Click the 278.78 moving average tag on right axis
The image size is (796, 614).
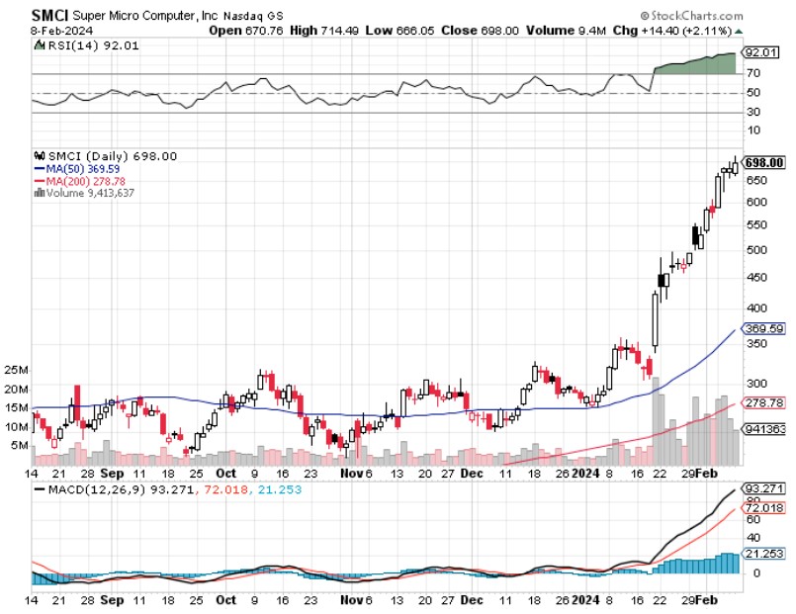tap(764, 402)
